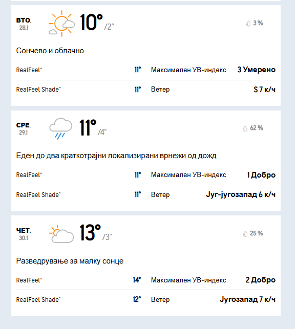295x329 pixels.
Task: Click the raindrop icon beside 62 %
Action: (x=245, y=128)
